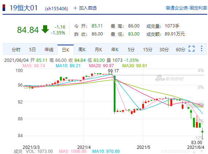Click the 成交 volume panel label

click(x=18, y=151)
